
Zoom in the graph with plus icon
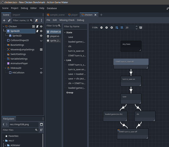[112, 28]
